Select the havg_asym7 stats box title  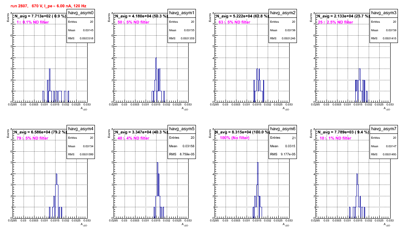tap(384, 129)
